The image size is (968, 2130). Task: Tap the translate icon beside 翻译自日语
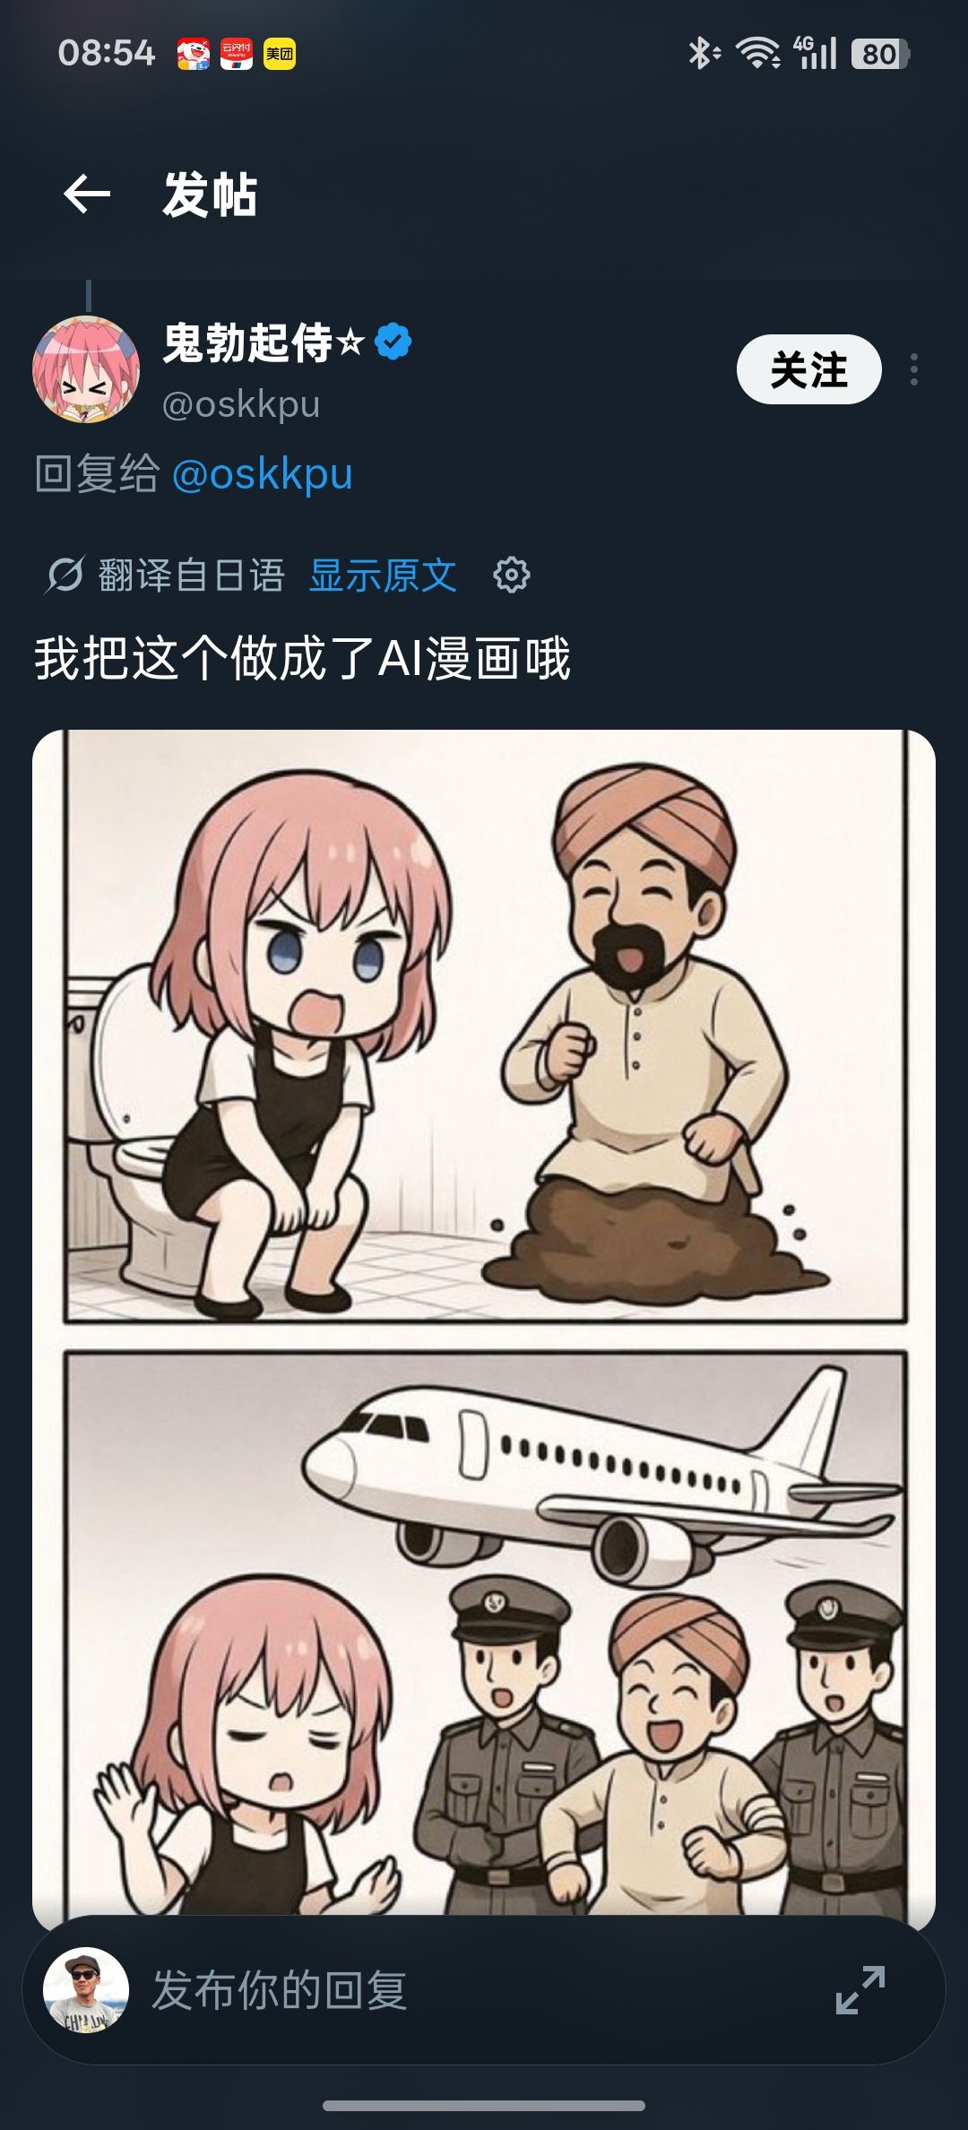pyautogui.click(x=65, y=575)
